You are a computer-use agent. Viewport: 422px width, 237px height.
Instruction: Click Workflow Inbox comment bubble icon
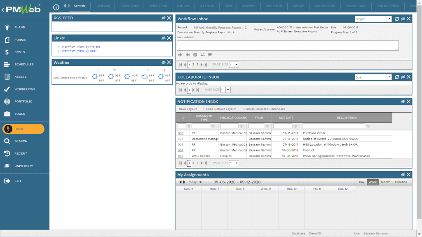(x=210, y=55)
